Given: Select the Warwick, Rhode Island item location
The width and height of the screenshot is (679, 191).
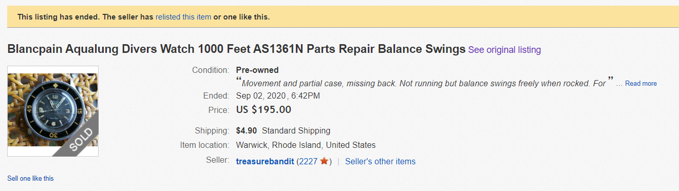Looking at the screenshot, I should (x=306, y=145).
